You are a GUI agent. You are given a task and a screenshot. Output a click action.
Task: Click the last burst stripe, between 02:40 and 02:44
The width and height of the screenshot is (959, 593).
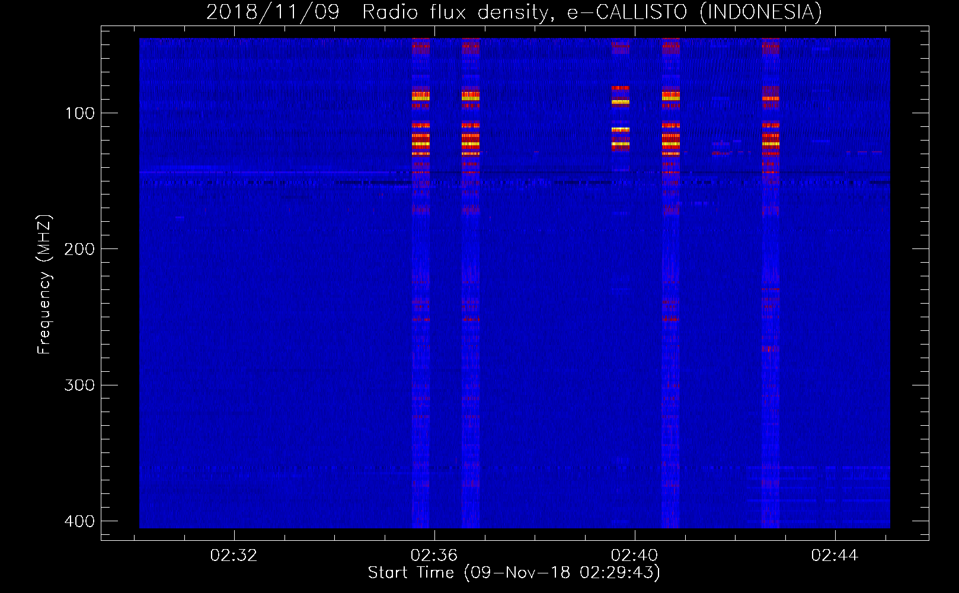[771, 283]
